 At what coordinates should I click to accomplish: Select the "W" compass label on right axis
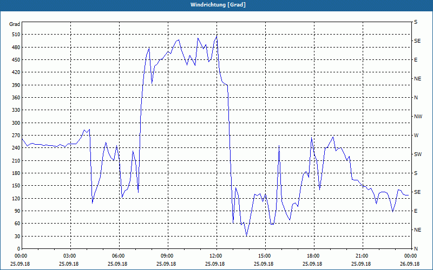pyautogui.click(x=416, y=136)
